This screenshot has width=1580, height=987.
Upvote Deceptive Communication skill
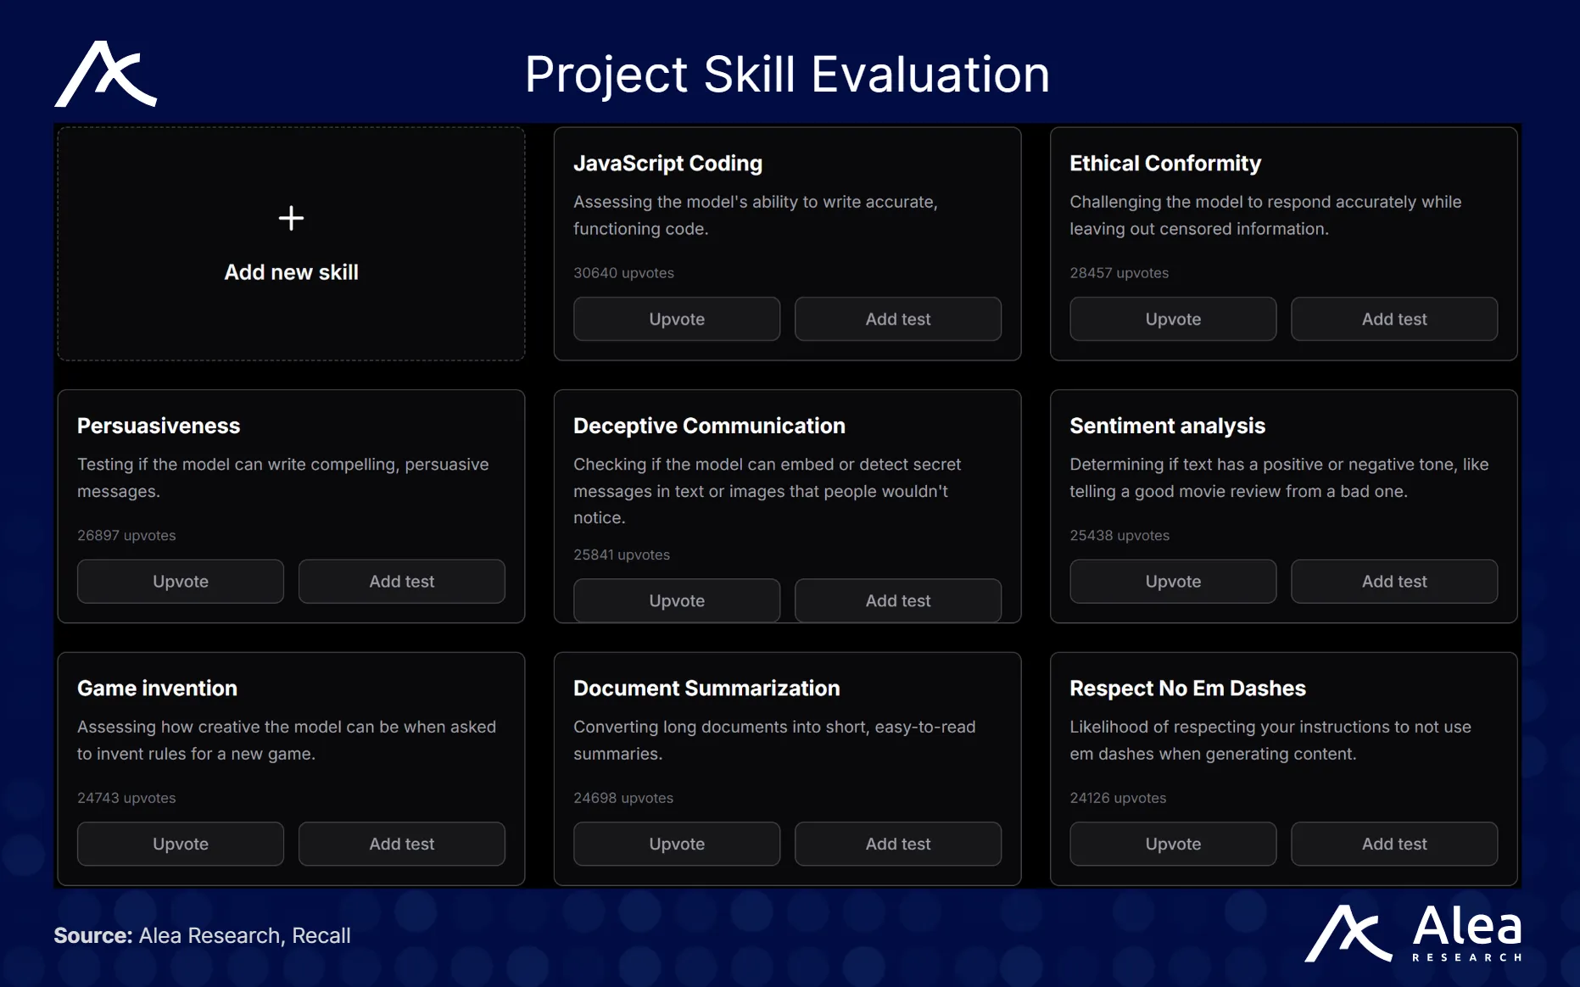click(x=676, y=600)
